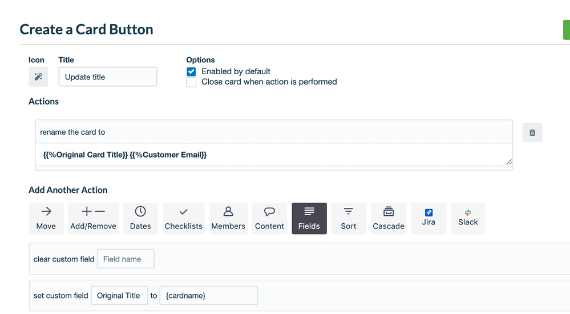Check Close card when action is performed
This screenshot has height=314, width=570.
click(x=191, y=82)
